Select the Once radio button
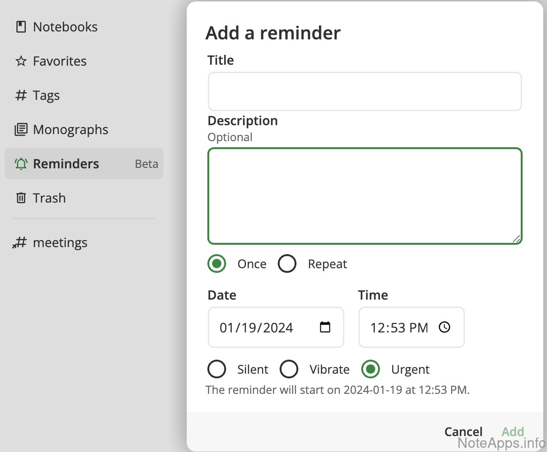Viewport: 547px width, 452px height. [217, 264]
